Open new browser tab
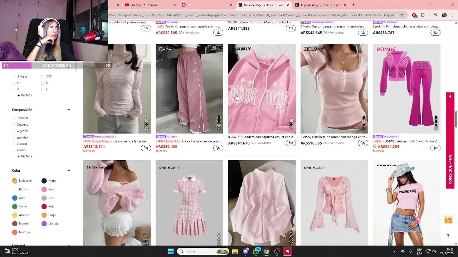This screenshot has width=458, height=257. pos(353,5)
